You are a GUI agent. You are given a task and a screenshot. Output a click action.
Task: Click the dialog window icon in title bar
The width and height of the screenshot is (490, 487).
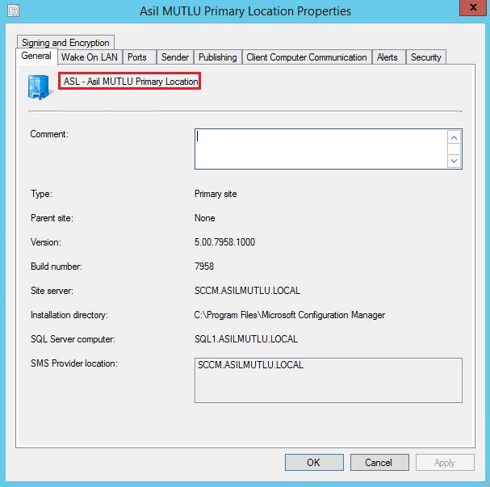pyautogui.click(x=14, y=10)
